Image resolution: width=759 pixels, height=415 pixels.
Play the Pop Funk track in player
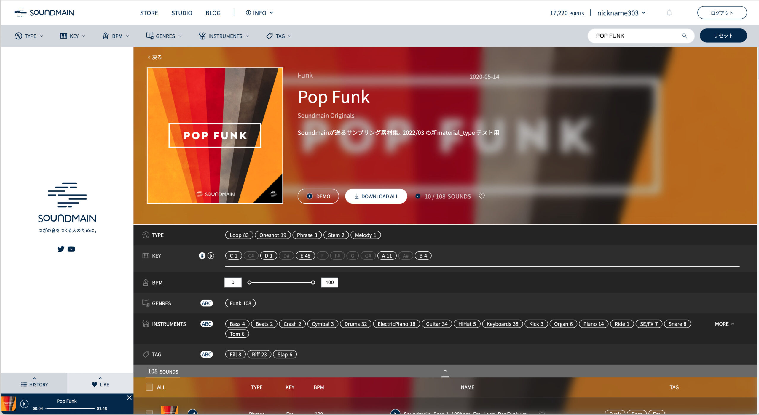[24, 403]
